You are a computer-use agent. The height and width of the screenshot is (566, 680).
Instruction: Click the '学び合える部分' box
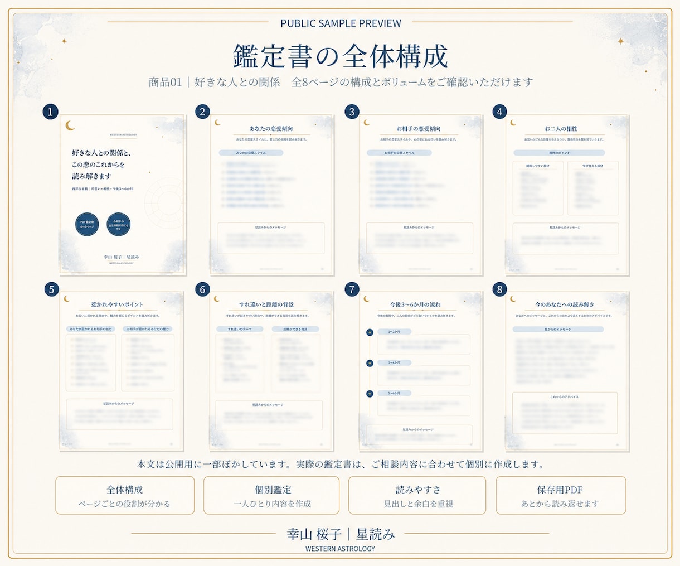(592, 188)
